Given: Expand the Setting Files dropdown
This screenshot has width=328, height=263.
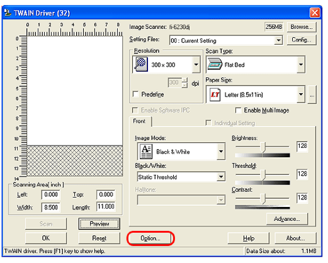Looking at the screenshot, I should point(278,40).
